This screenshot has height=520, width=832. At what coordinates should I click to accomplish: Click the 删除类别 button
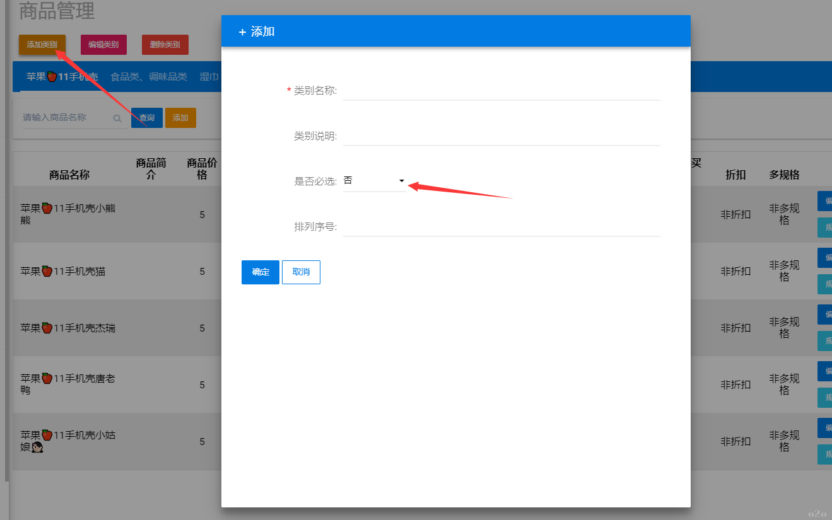click(x=165, y=45)
